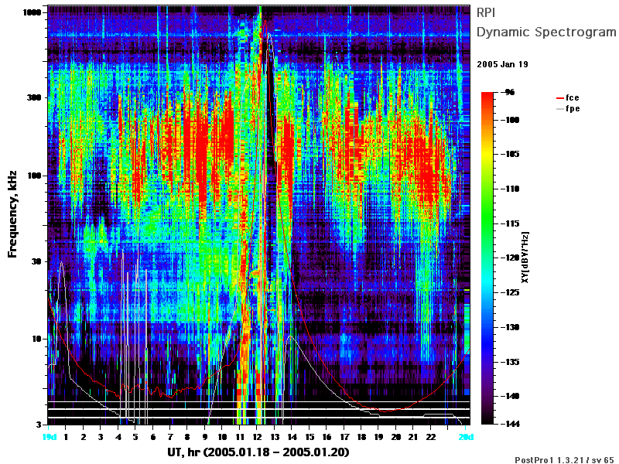The image size is (619, 464).
Task: Click the Frequency, kHz axis label
Action: click(12, 214)
